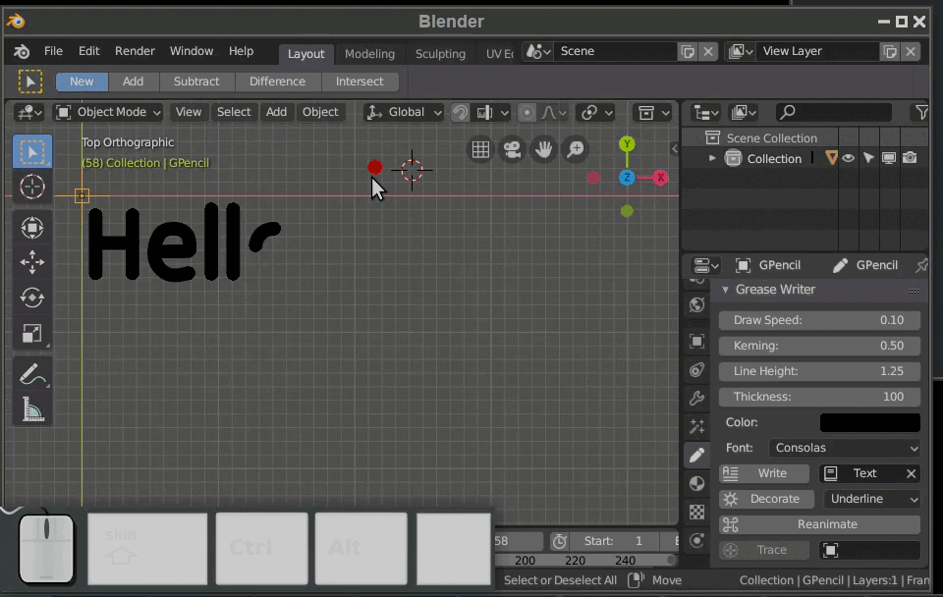
Task: Open the Blender logo application menu
Action: pyautogui.click(x=22, y=51)
